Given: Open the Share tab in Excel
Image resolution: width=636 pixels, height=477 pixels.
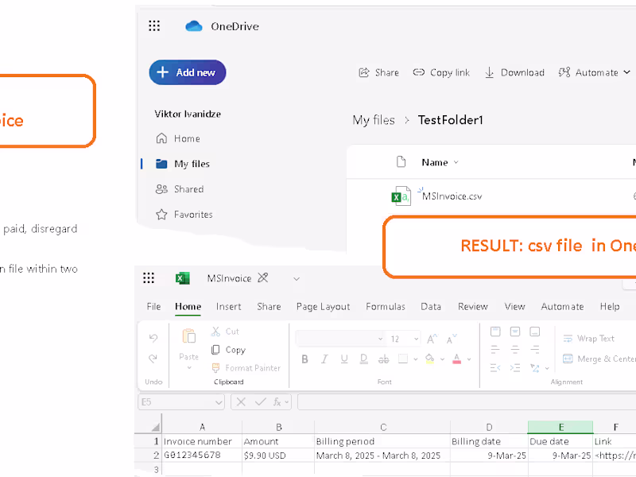Looking at the screenshot, I should [269, 307].
